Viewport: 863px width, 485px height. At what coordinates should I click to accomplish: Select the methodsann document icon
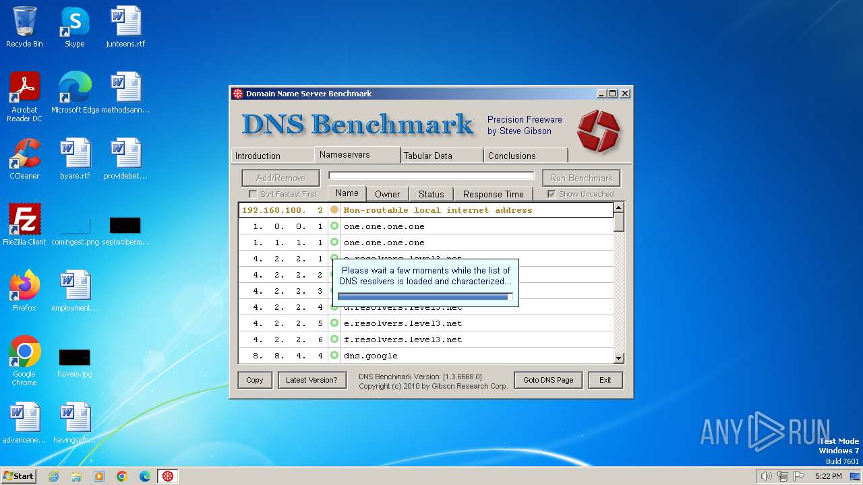pos(125,92)
